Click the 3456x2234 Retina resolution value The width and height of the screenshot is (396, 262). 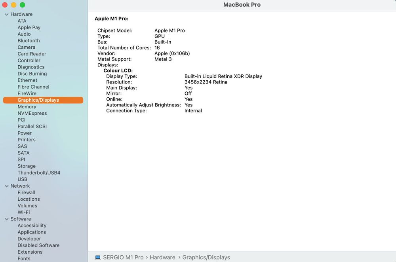click(x=206, y=82)
